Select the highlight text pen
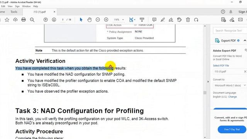247x139 pixels. click(162, 20)
